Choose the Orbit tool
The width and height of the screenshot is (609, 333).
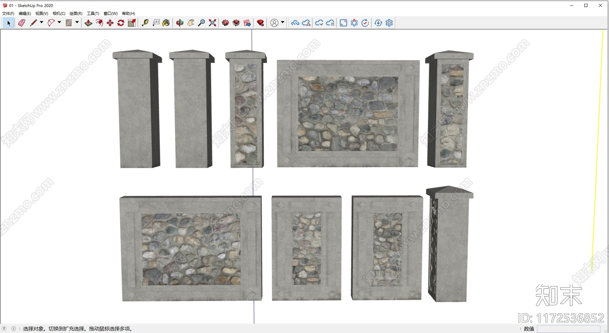coord(180,23)
